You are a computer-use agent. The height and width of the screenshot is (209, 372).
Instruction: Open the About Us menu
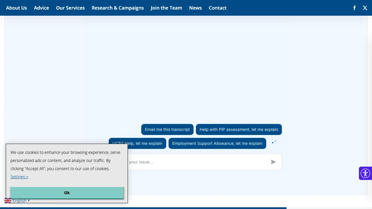[x=16, y=8]
